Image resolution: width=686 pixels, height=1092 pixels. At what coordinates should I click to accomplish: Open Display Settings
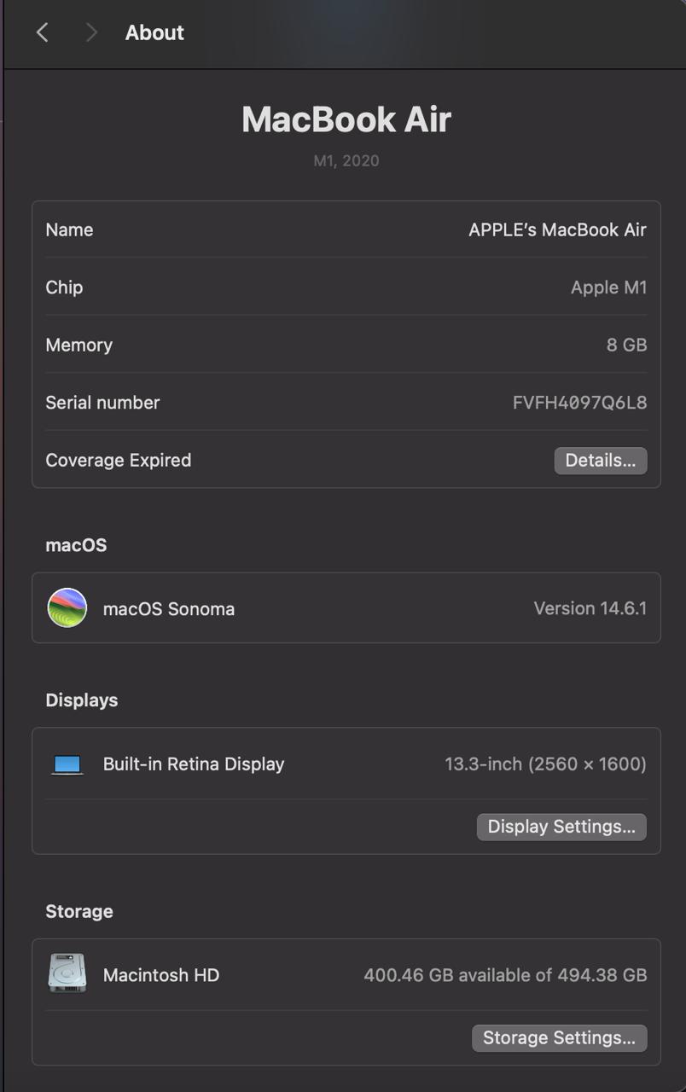point(561,827)
